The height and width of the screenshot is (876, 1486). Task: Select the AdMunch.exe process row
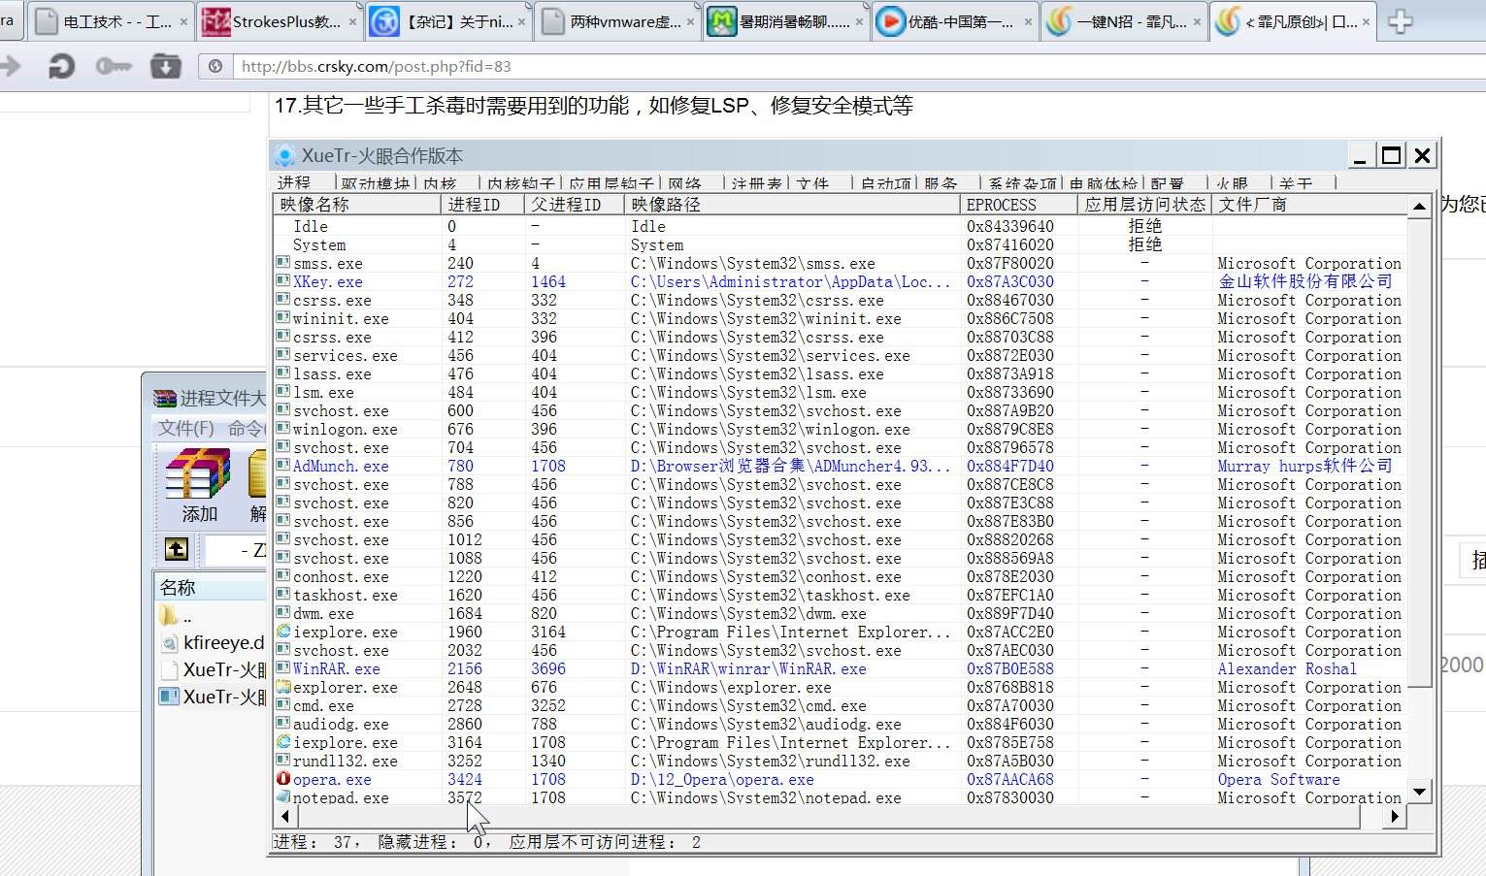click(x=840, y=466)
